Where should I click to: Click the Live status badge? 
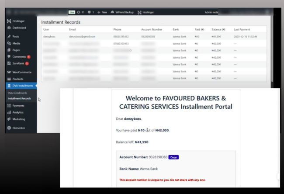point(72,12)
